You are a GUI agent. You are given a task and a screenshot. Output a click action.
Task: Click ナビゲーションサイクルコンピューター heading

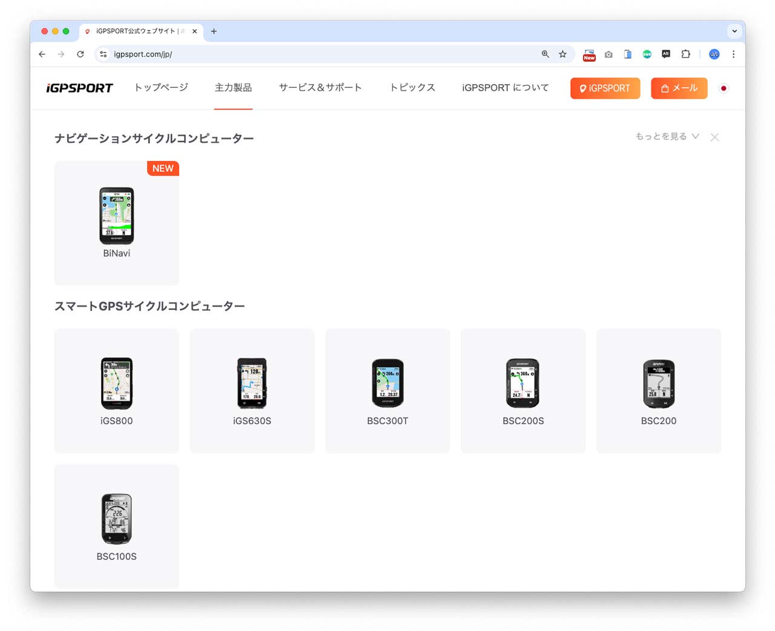point(154,139)
